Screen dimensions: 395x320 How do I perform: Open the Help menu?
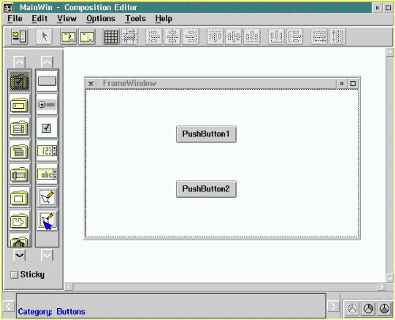coord(164,18)
